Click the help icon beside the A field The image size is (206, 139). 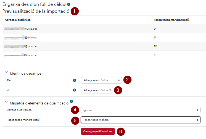75,90
